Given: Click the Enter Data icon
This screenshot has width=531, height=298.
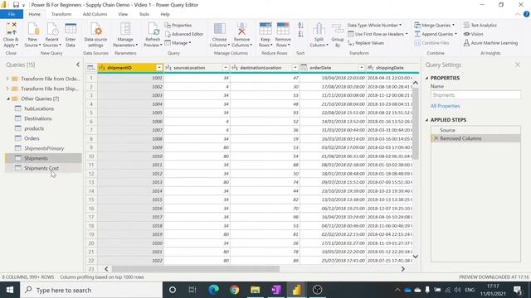Looking at the screenshot, I should tap(71, 35).
